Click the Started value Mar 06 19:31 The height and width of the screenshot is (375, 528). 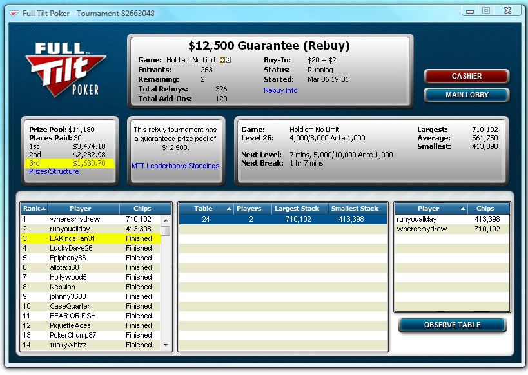(x=328, y=79)
